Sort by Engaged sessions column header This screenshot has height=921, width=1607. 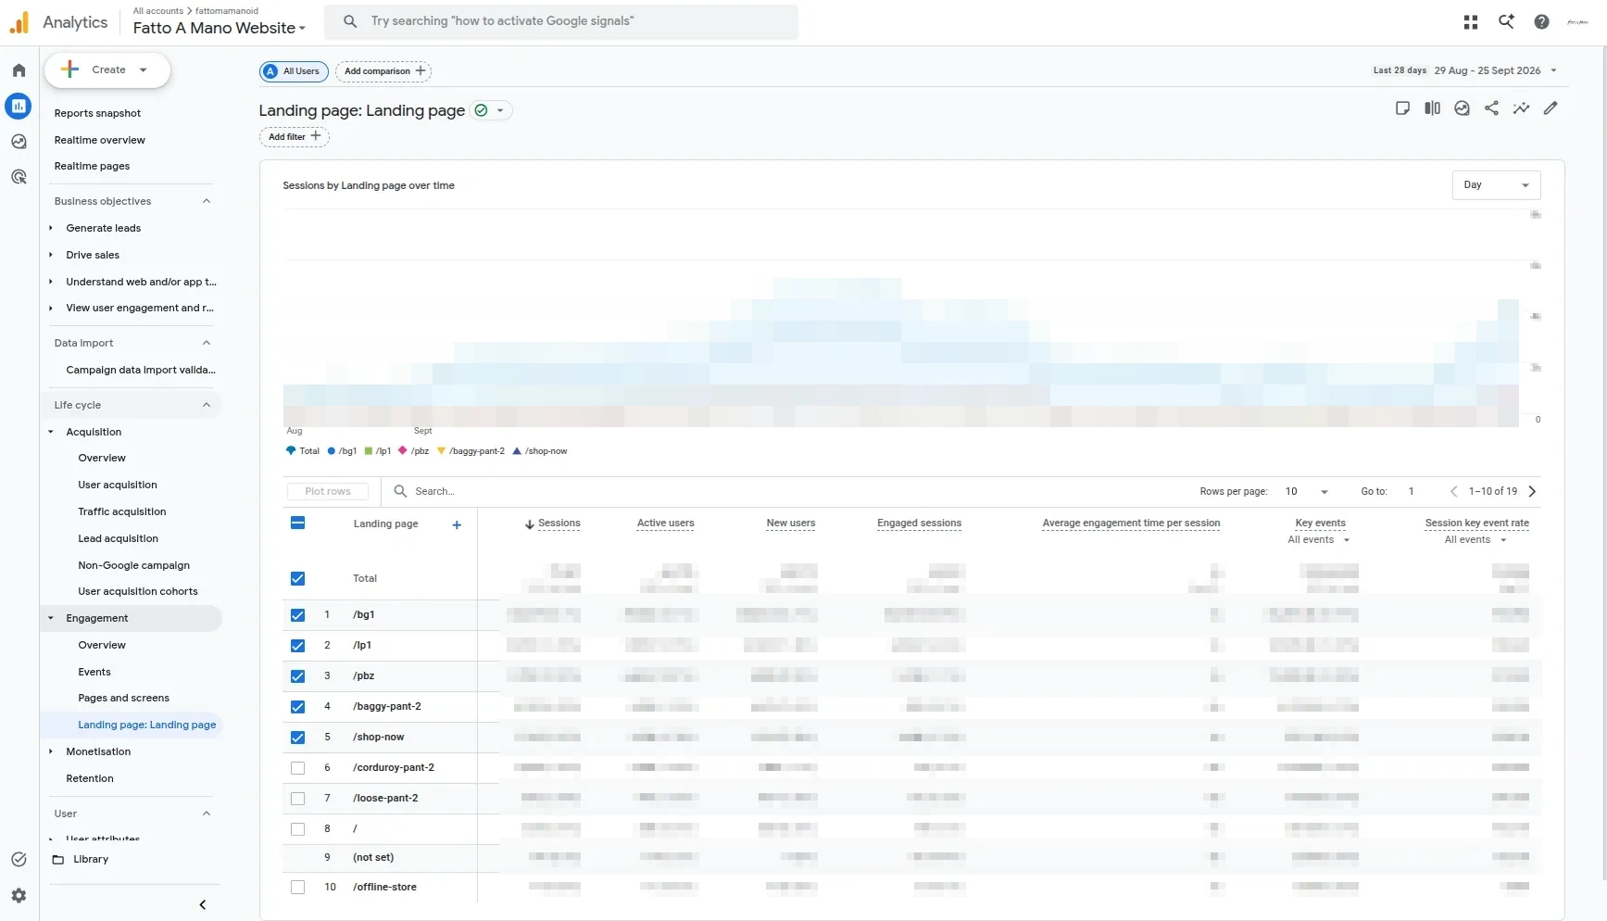pyautogui.click(x=919, y=524)
